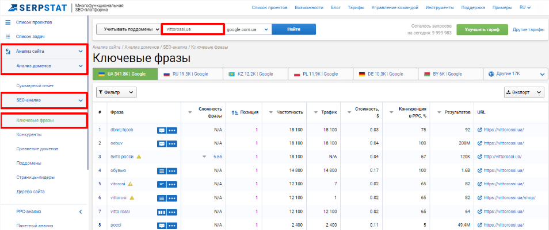Viewport: 549px width, 230px height.
Task: Open the Экспорт dropdown
Action: [x=524, y=92]
